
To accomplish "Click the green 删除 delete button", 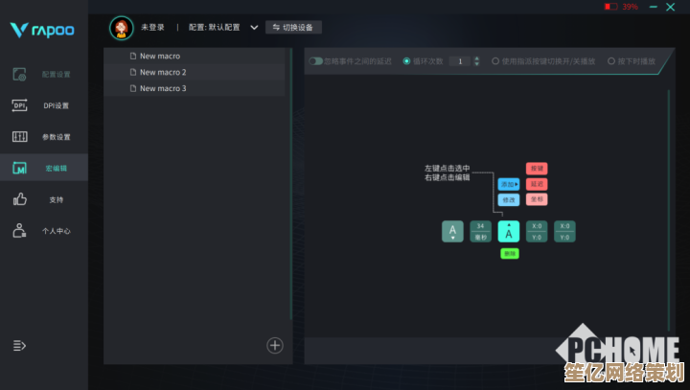I will point(509,253).
